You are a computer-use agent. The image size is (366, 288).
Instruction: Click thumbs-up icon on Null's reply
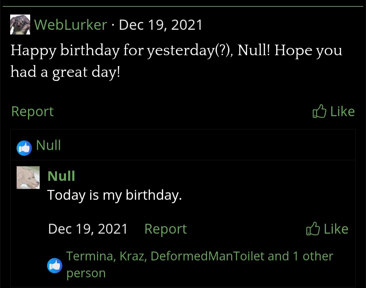(x=313, y=229)
